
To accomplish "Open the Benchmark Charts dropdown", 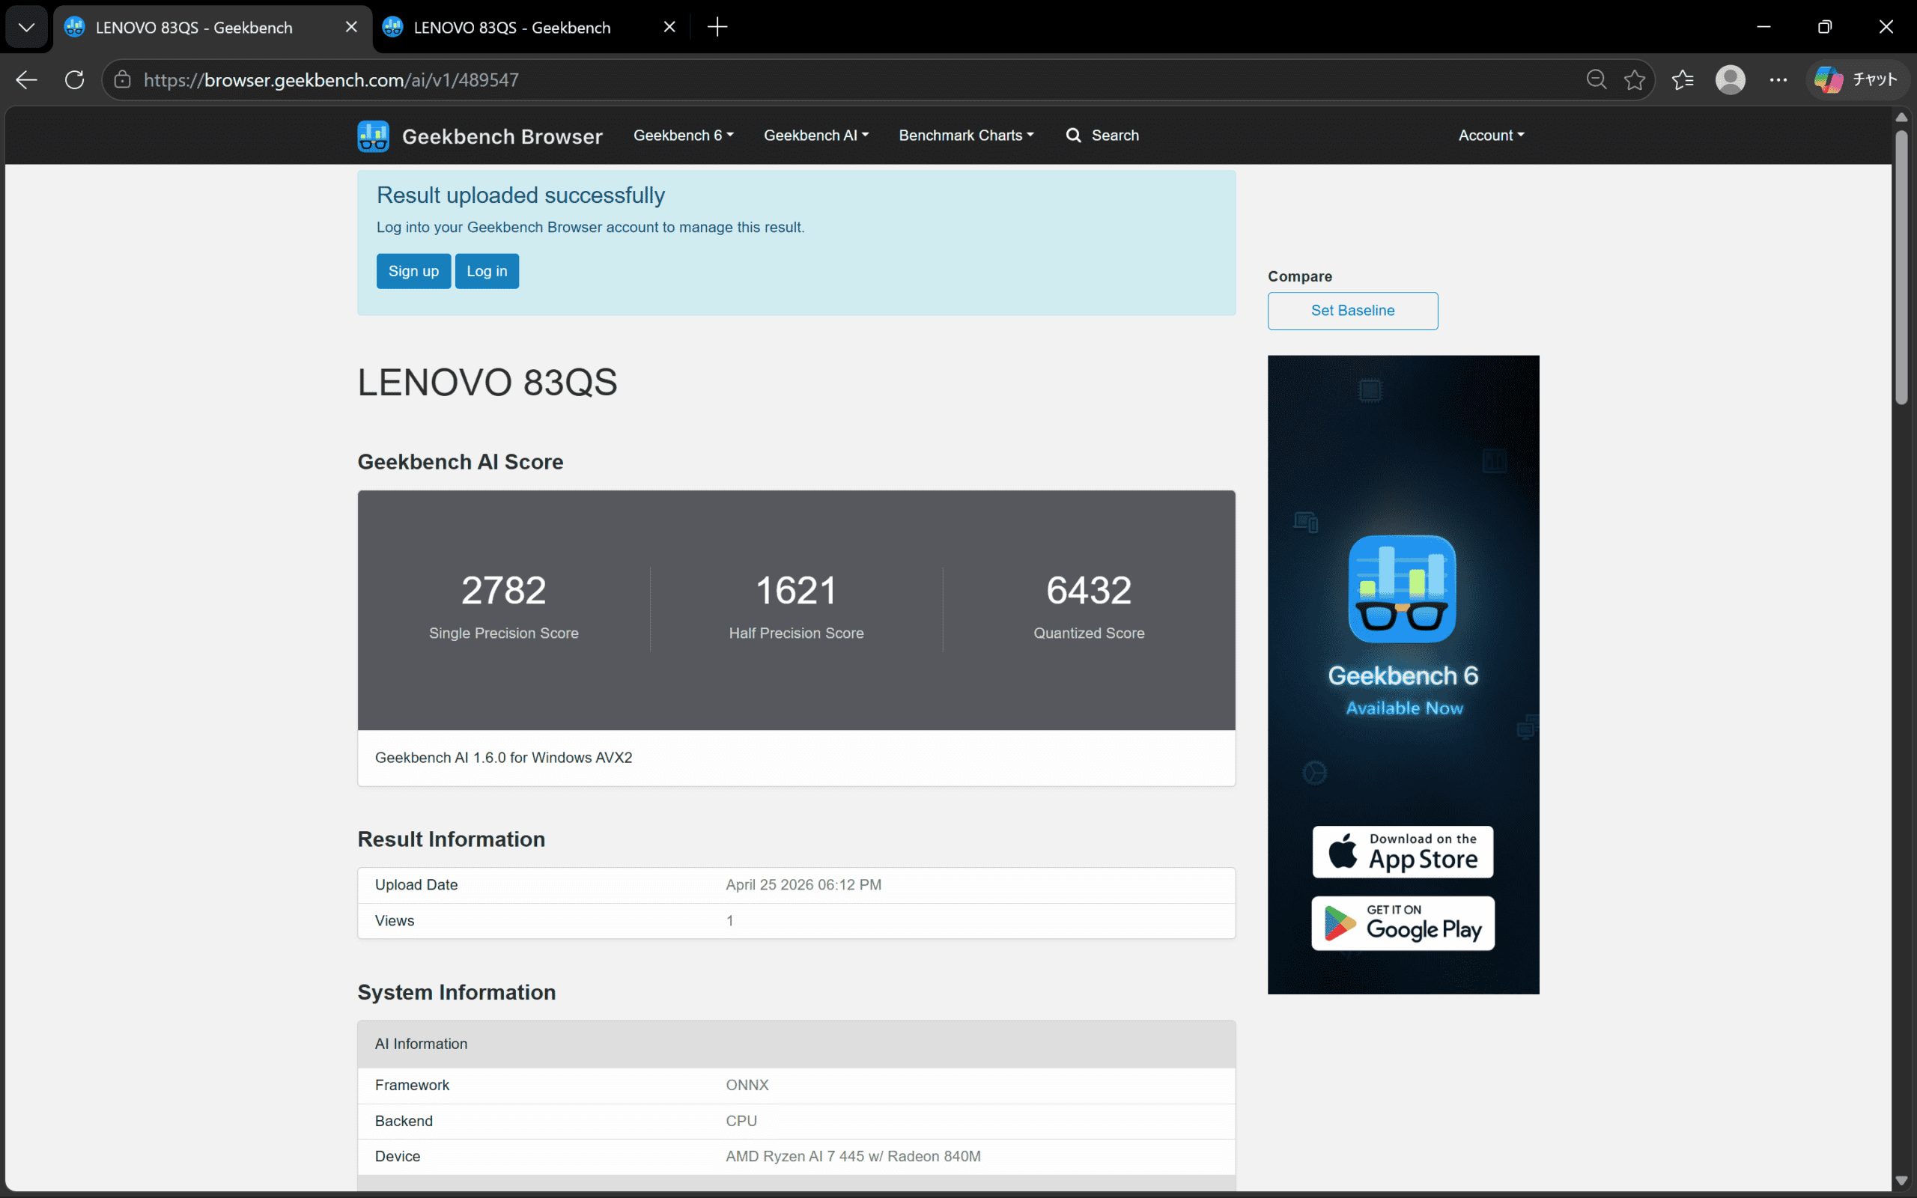I will 966,136.
